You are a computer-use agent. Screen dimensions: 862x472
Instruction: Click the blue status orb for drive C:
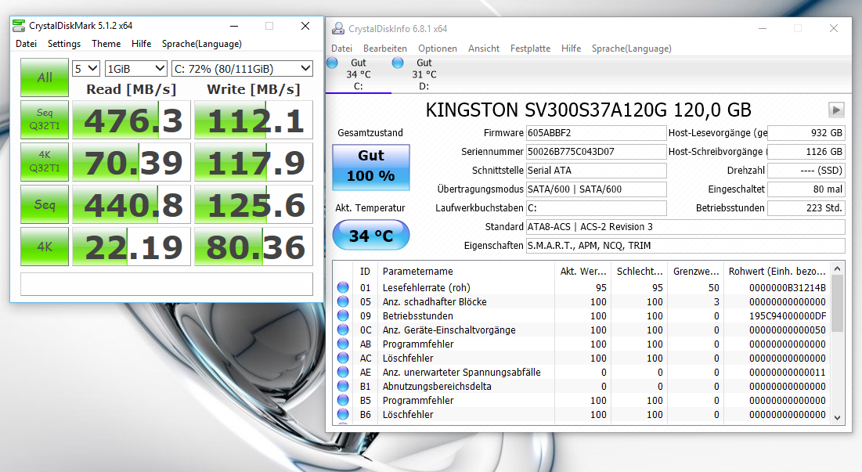point(332,63)
